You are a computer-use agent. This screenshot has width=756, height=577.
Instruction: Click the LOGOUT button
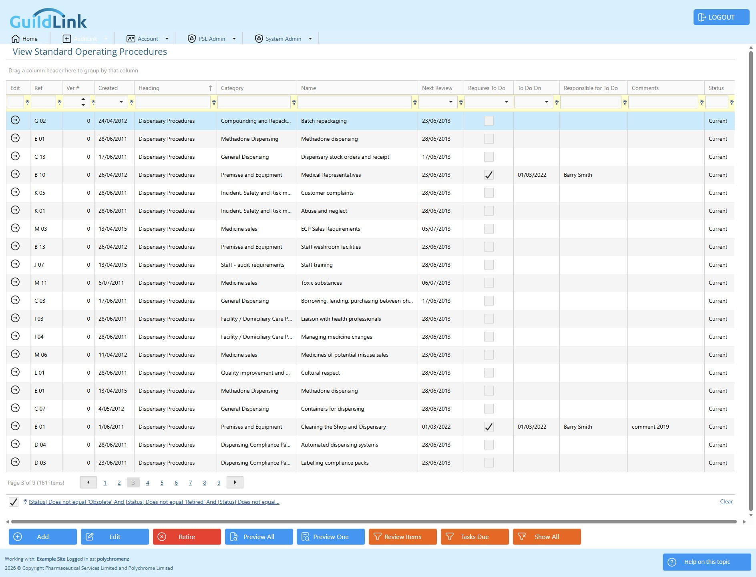click(x=721, y=17)
